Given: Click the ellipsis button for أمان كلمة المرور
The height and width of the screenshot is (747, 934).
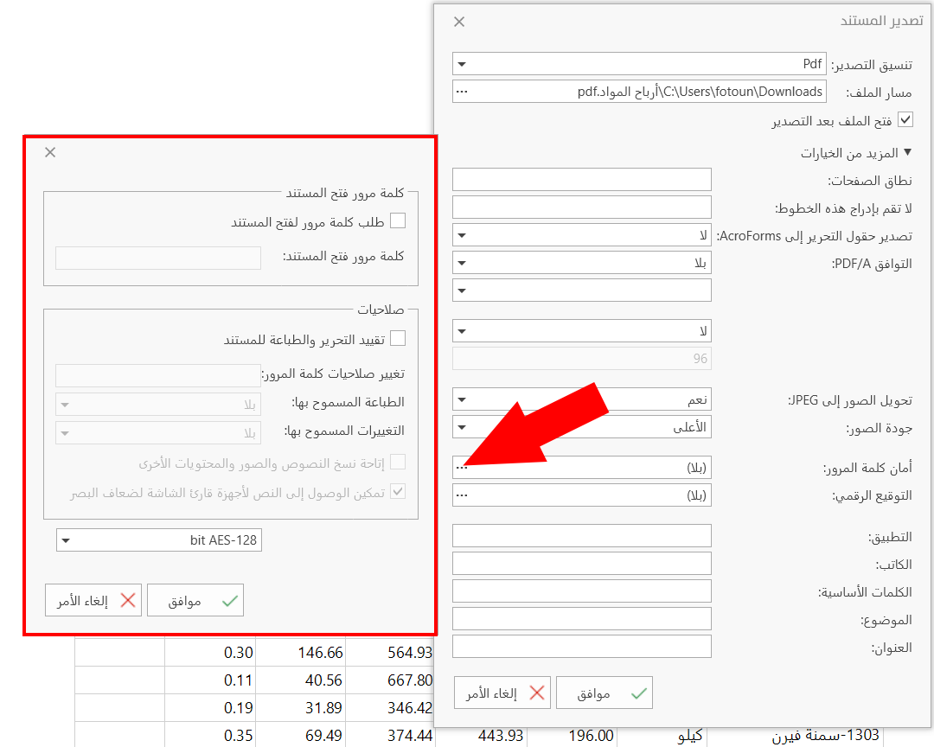Looking at the screenshot, I should (x=462, y=468).
